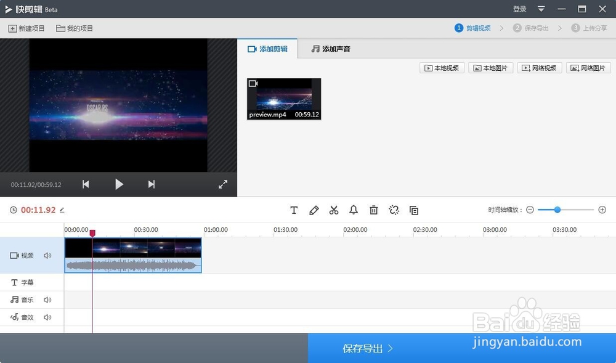The width and height of the screenshot is (616, 363).
Task: Zoom in timeline with plus icon
Action: pyautogui.click(x=602, y=210)
